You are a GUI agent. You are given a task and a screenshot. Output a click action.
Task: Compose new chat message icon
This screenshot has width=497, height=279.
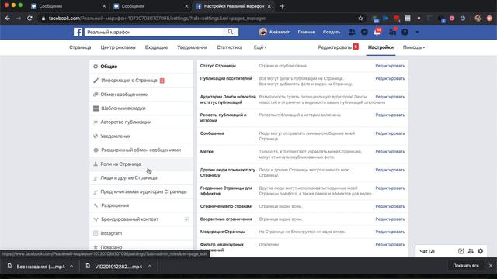(461, 251)
